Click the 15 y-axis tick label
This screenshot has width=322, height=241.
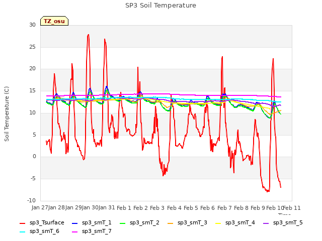pos(32,90)
